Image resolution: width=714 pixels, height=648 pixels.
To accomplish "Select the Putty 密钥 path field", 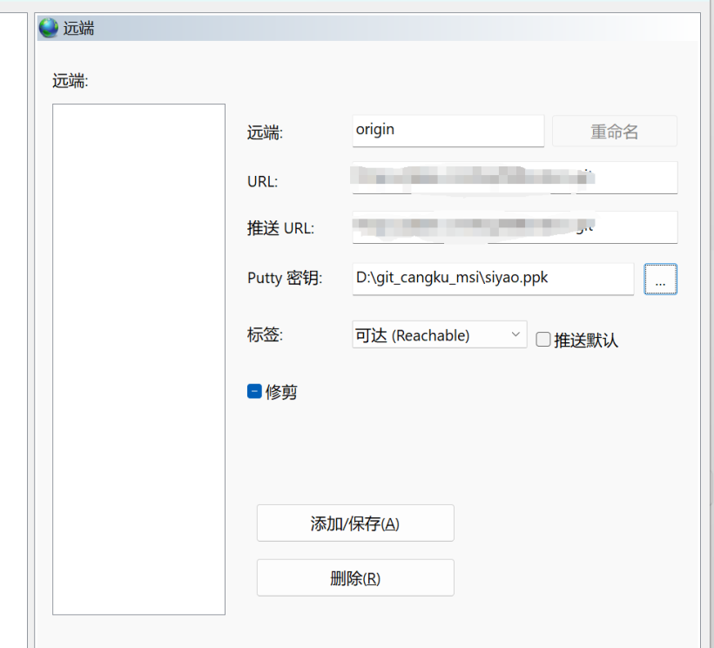I will 492,279.
